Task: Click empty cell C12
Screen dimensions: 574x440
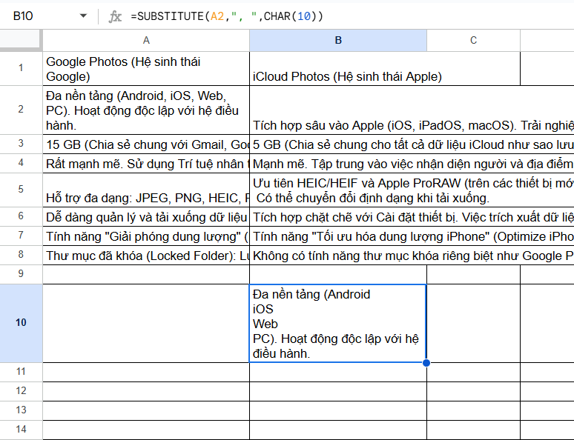Action: [473, 392]
